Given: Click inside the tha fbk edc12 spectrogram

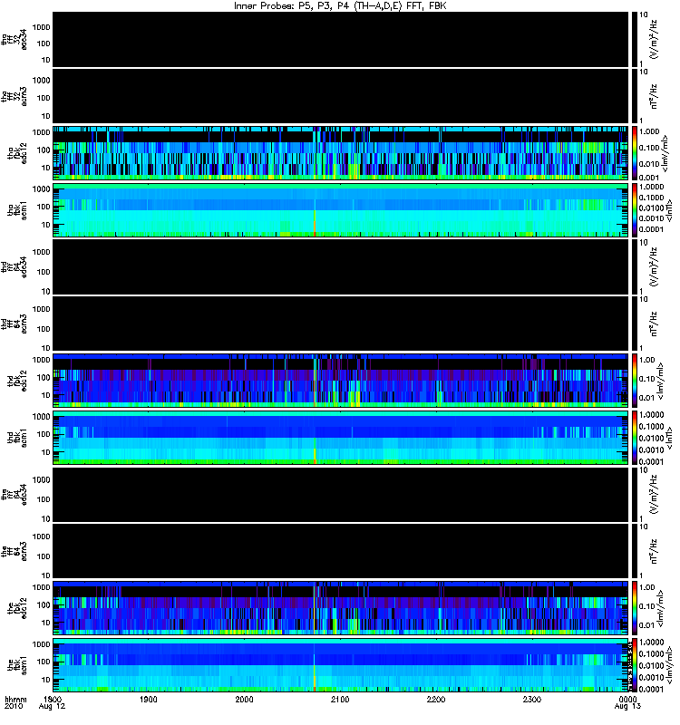Looking at the screenshot, I should [x=341, y=153].
